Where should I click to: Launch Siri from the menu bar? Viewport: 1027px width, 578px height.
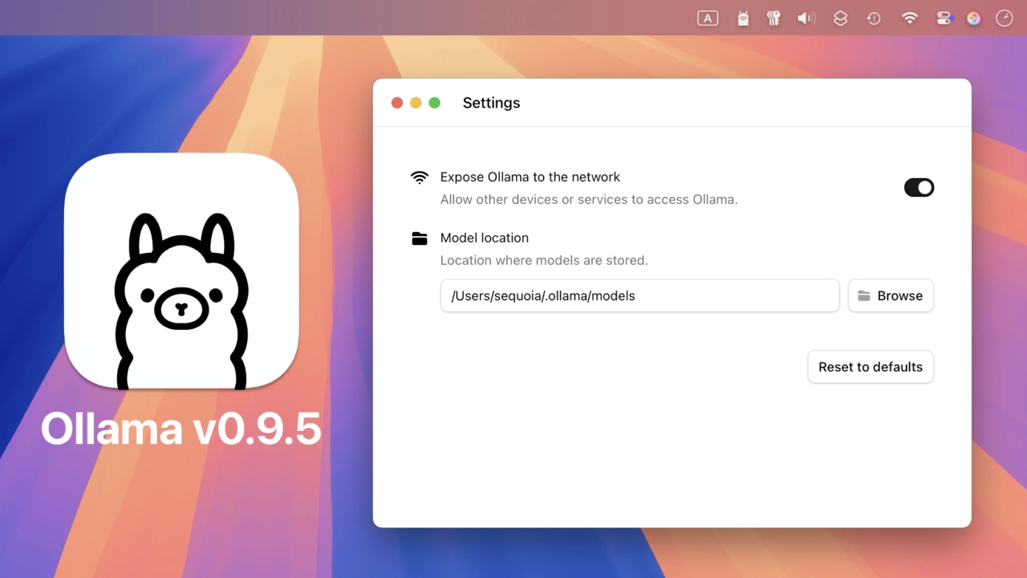[973, 18]
